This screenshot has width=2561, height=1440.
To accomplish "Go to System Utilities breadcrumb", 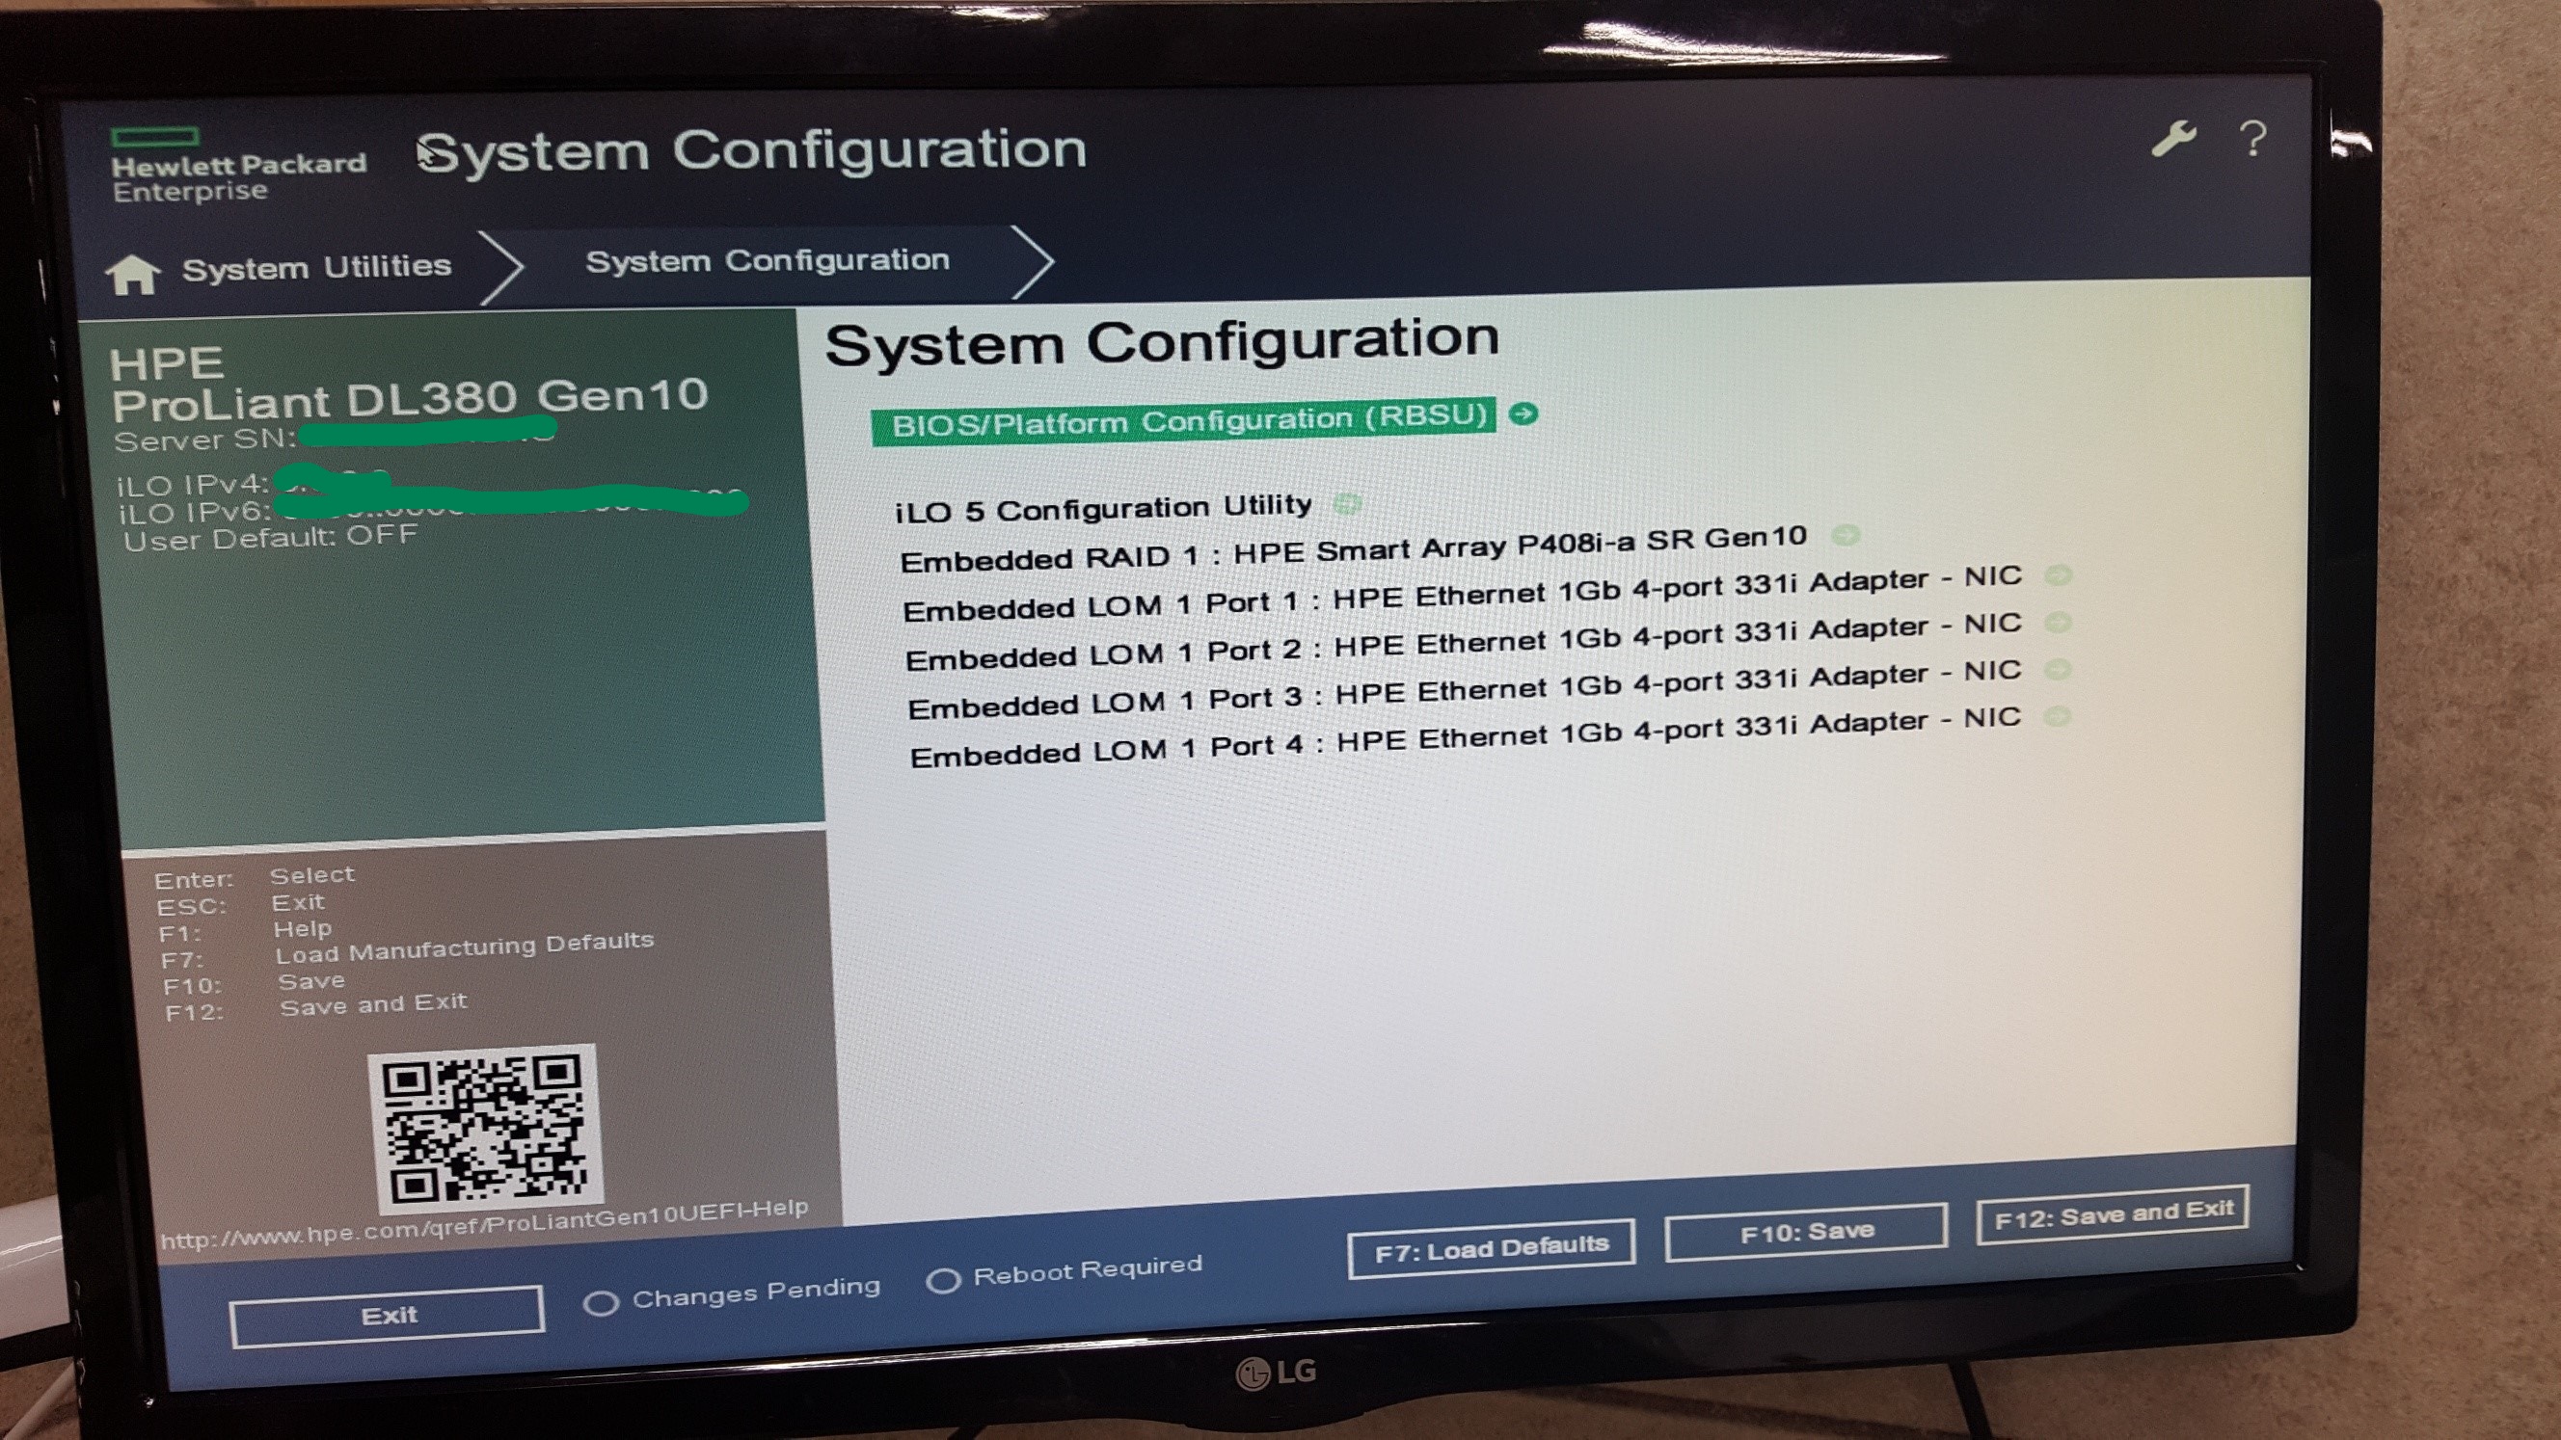I will (x=316, y=267).
